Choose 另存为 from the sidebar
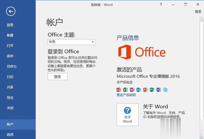 (x=12, y=67)
